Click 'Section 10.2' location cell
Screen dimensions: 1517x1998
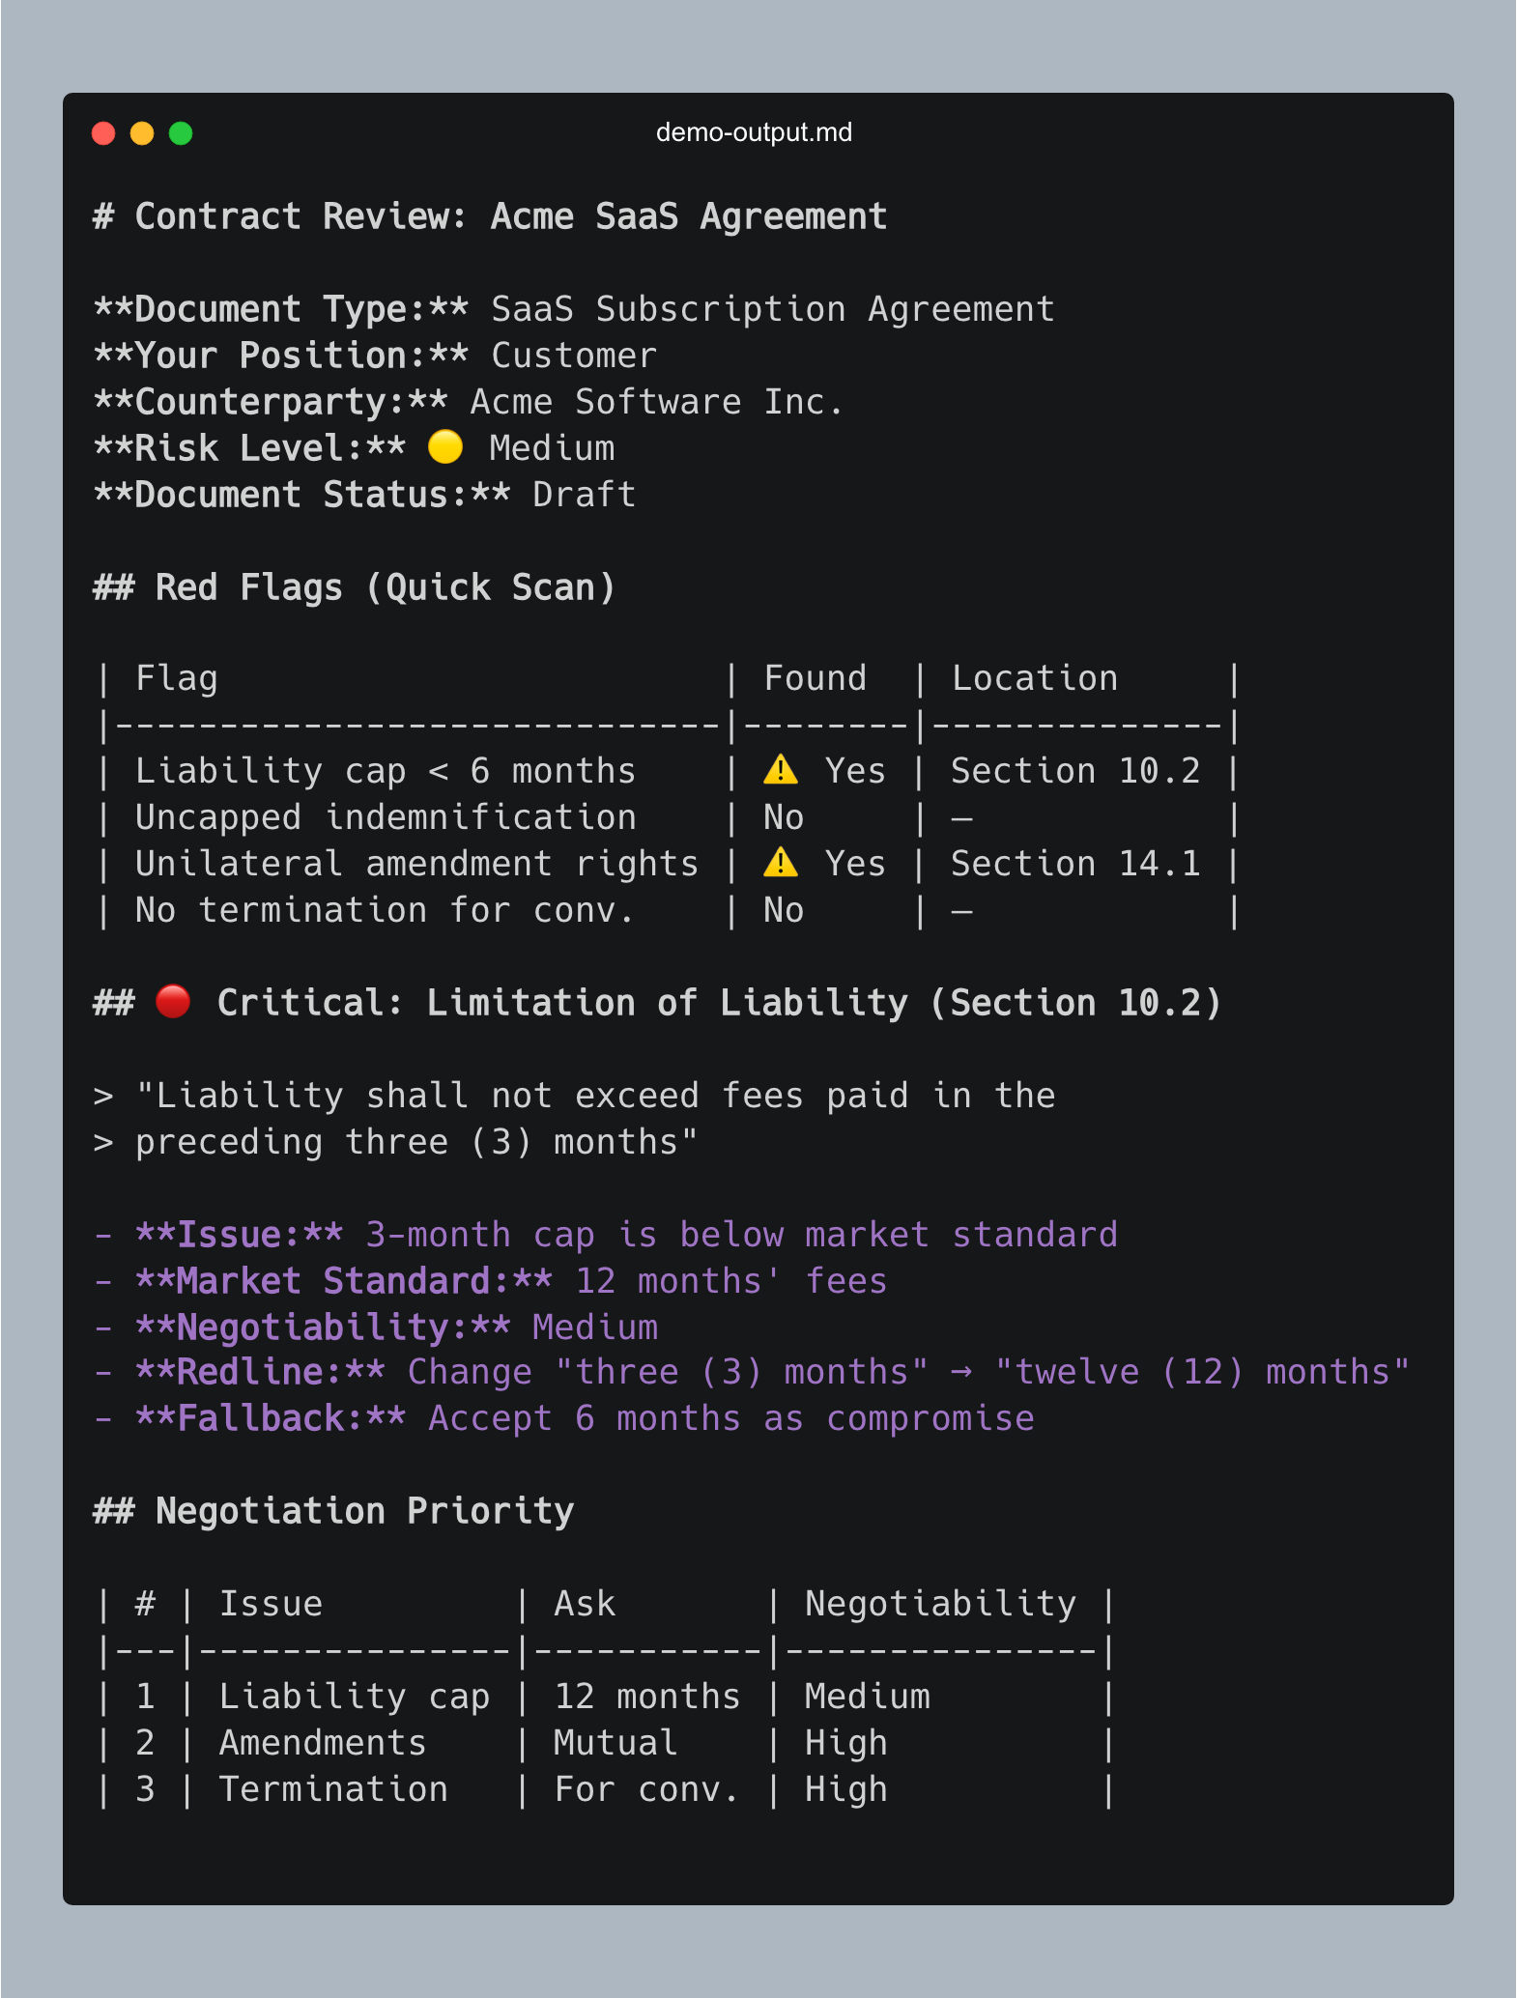click(x=1075, y=771)
